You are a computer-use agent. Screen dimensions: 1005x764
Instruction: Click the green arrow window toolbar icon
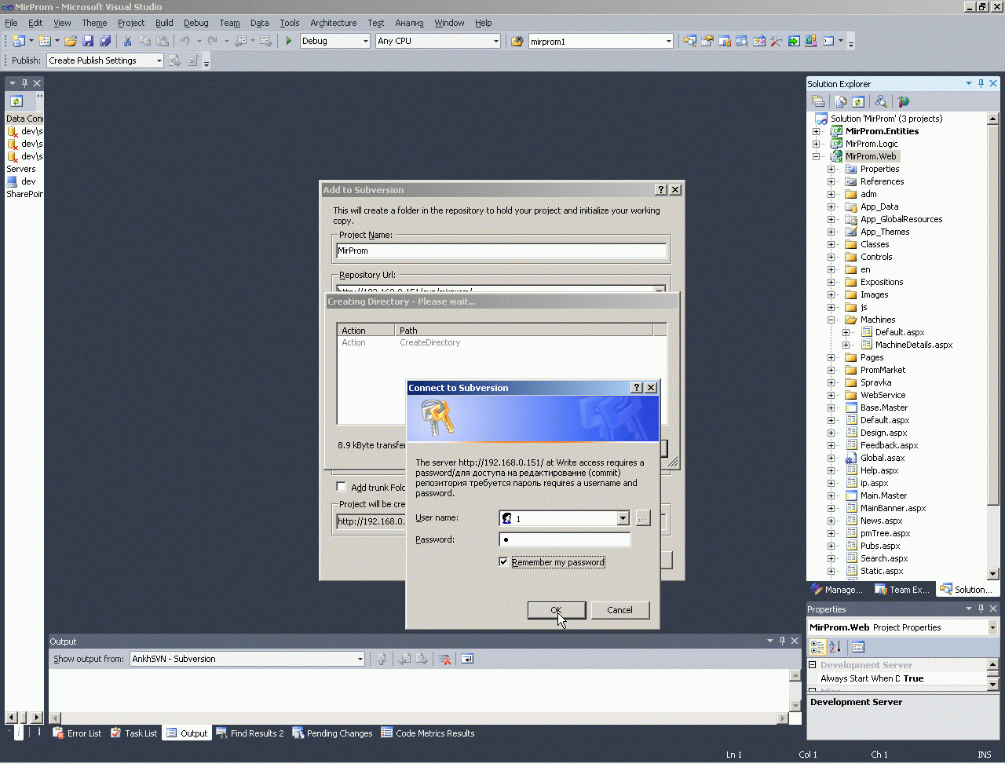[x=794, y=41]
